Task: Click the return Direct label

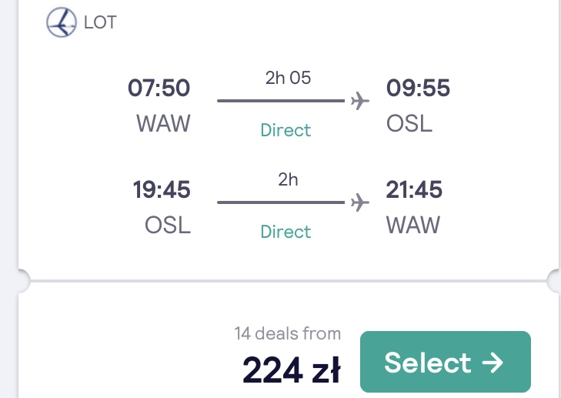Action: pyautogui.click(x=286, y=232)
